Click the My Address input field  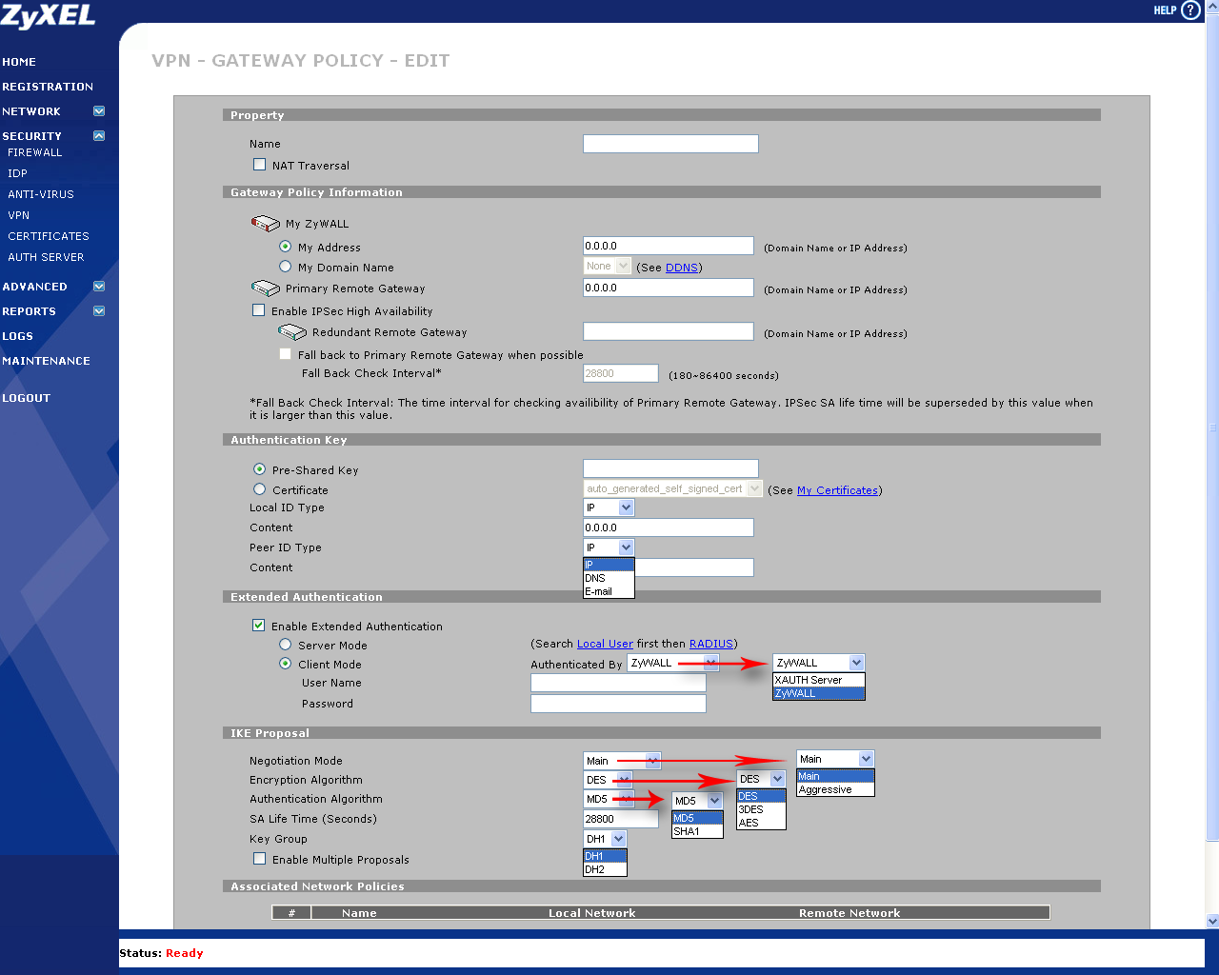pos(669,246)
